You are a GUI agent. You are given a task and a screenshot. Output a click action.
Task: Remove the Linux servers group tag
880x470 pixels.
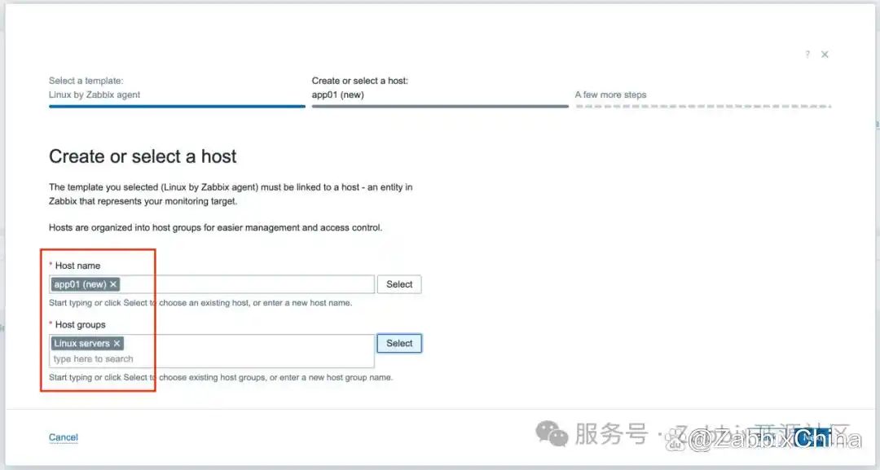click(x=117, y=343)
